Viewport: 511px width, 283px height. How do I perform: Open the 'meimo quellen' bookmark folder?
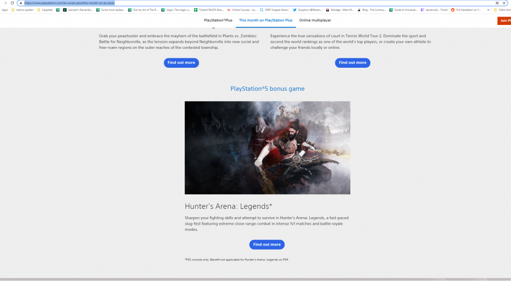[x=22, y=10]
